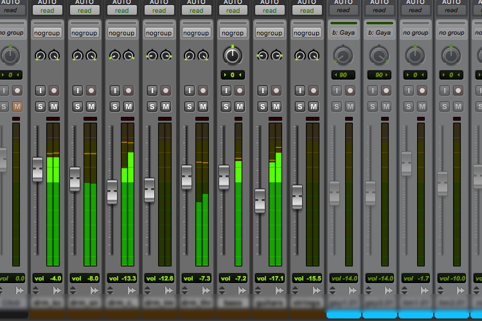Click the 'vol -15.5' readout
Viewport: 482px width, 321px height.
(x=307, y=279)
